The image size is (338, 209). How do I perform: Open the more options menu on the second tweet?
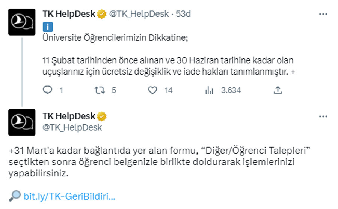coord(323,117)
